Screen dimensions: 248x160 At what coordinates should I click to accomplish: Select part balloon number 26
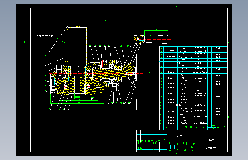[129, 103]
